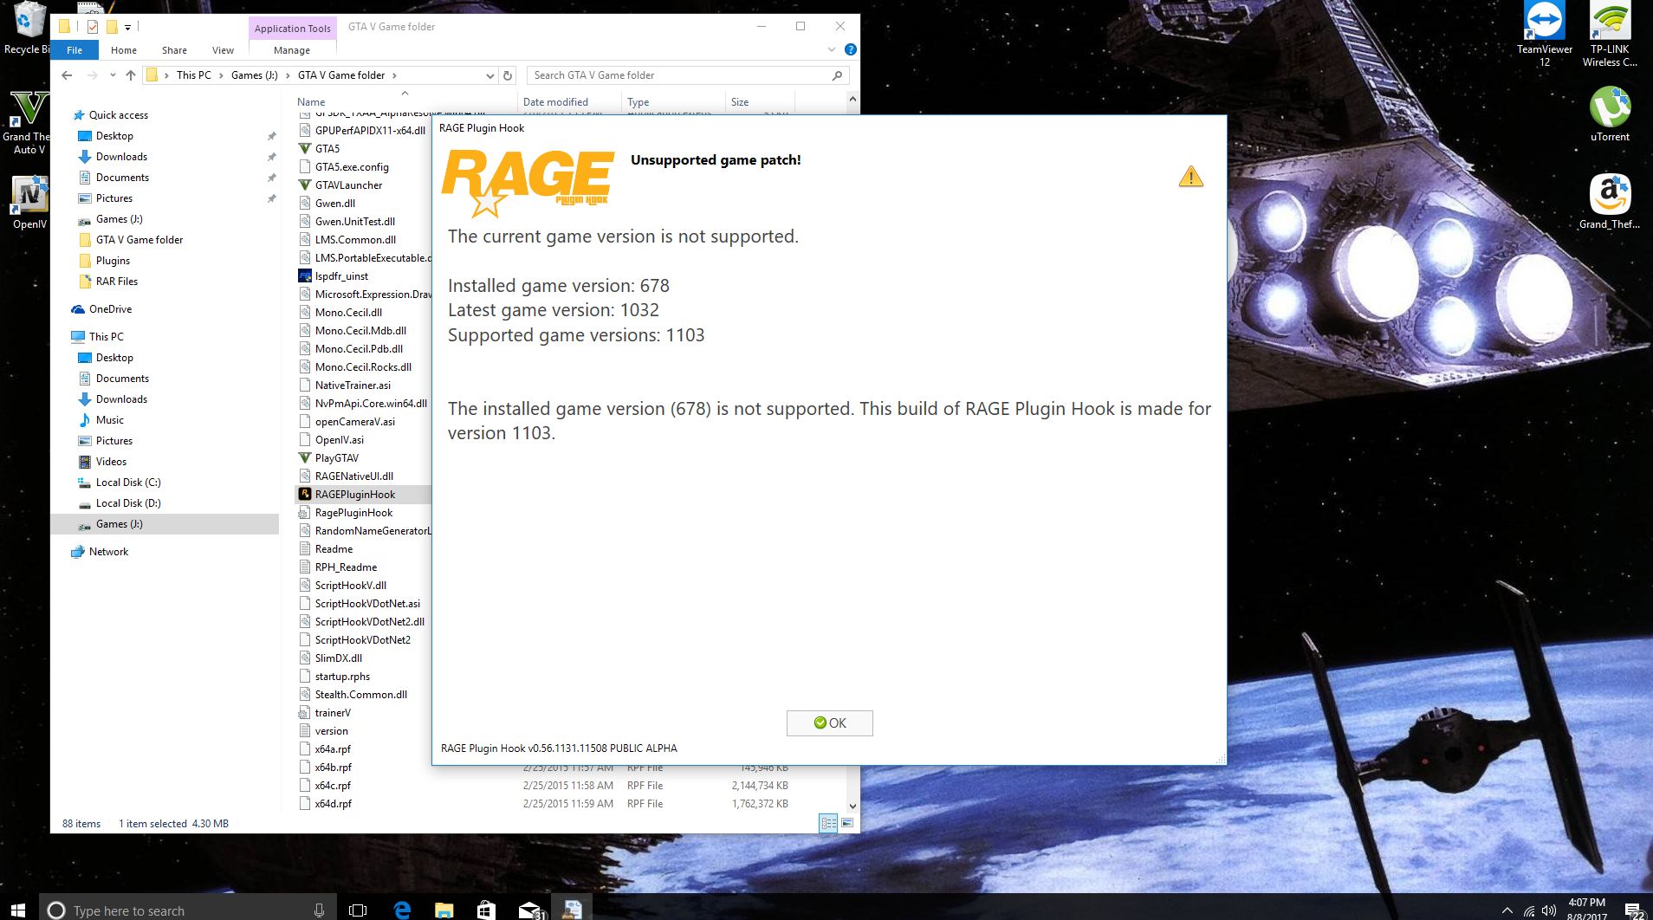Screen dimensions: 1653x920
Task: Open OneDrive in the navigation pane
Action: 110,308
